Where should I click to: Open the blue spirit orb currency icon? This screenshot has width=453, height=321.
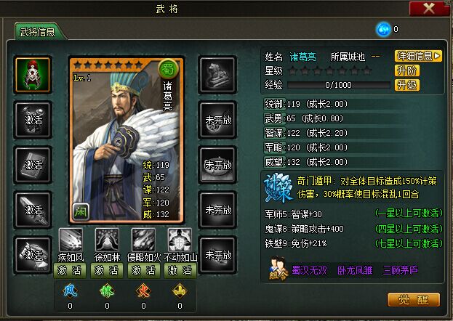384,29
